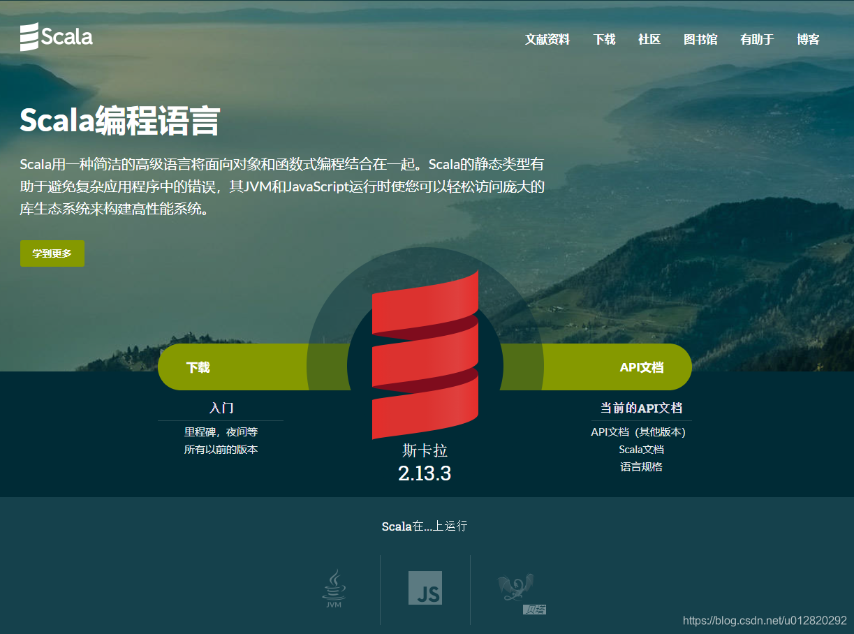Click the green 下载 pill button
The width and height of the screenshot is (854, 634).
pyautogui.click(x=254, y=367)
